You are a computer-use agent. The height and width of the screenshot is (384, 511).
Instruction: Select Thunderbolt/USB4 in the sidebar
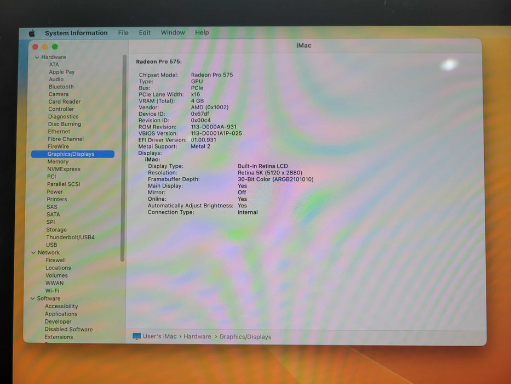pyautogui.click(x=70, y=238)
